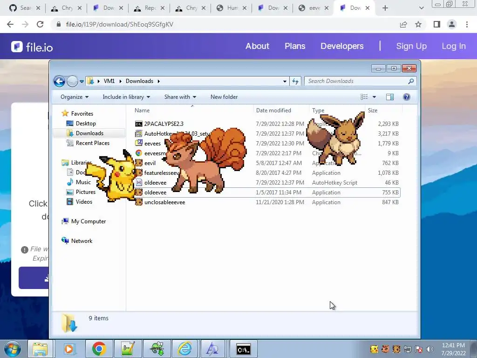Click the Explorer forward navigation arrow

(x=72, y=81)
